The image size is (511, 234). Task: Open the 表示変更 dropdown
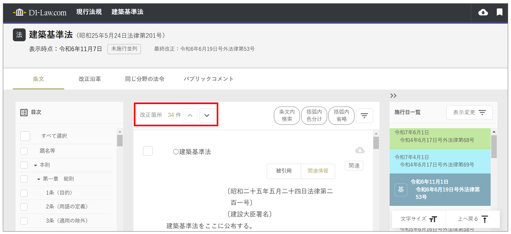pyautogui.click(x=469, y=113)
